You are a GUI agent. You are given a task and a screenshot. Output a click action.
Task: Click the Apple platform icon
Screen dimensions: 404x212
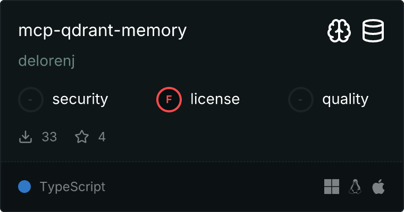click(x=378, y=187)
